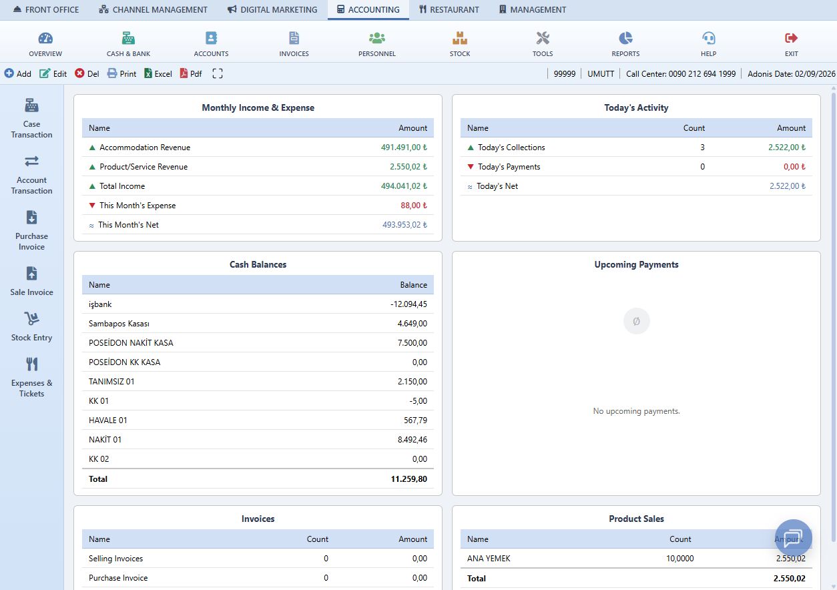The image size is (837, 590).
Task: Export to Pdf
Action: (x=191, y=73)
